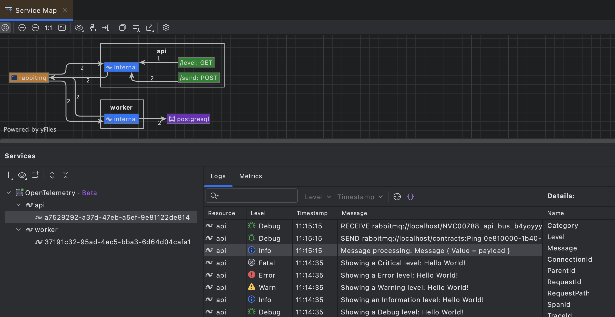Open diagram settings gear icon
Screen dimensions: 615x317
166,28
